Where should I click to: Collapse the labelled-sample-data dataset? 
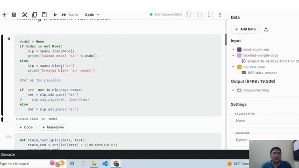pos(233,56)
